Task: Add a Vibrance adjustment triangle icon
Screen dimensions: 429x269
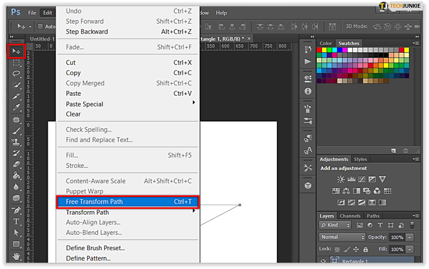Action: coord(382,179)
